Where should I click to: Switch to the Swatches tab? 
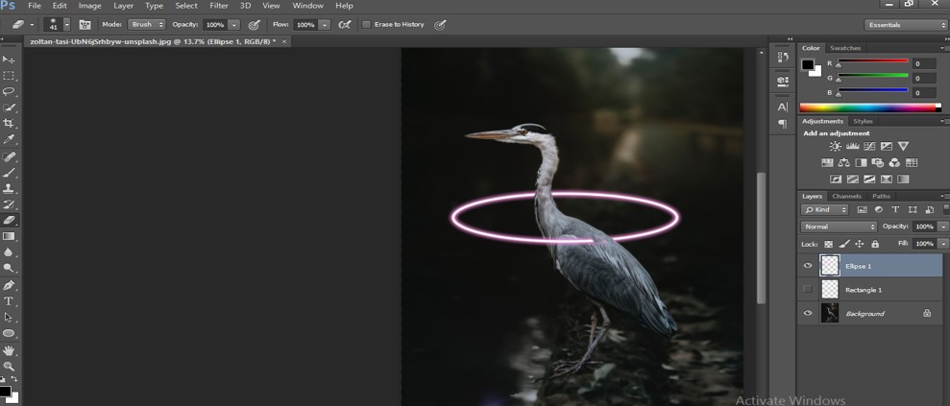(x=844, y=48)
